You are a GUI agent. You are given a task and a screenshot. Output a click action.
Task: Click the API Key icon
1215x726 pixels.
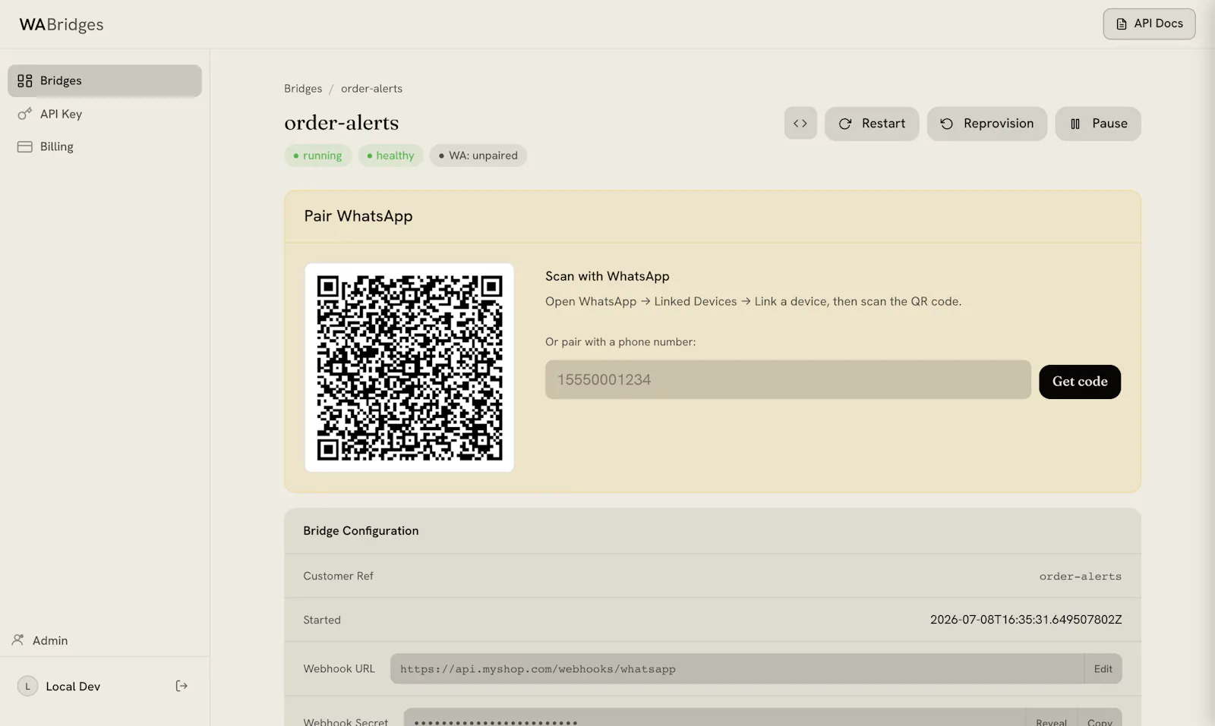[25, 114]
